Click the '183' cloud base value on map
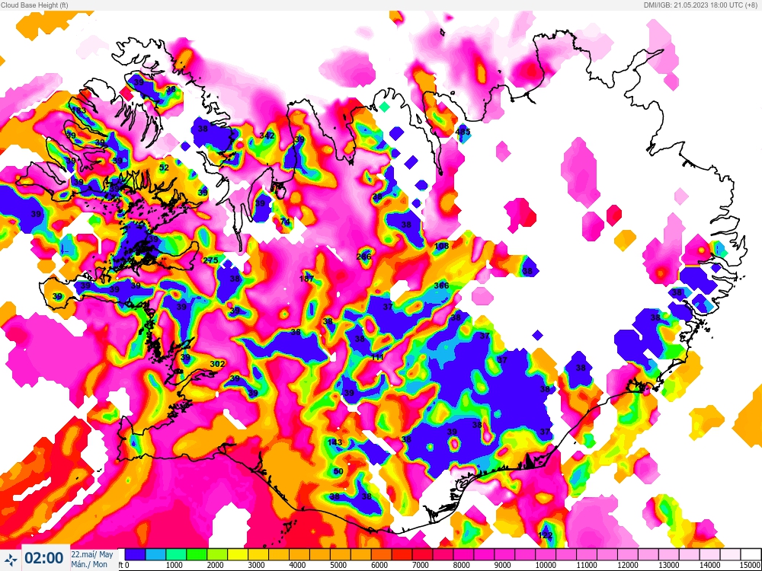The image size is (762, 571). click(78, 110)
